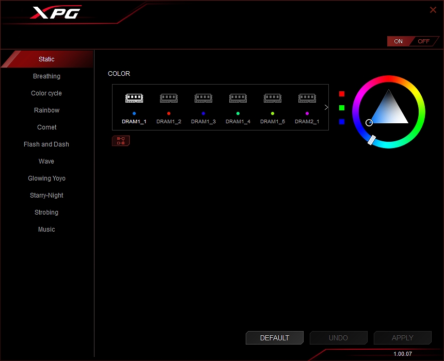The image size is (444, 361).
Task: Click the version number 1.00.07
Action: 403,354
